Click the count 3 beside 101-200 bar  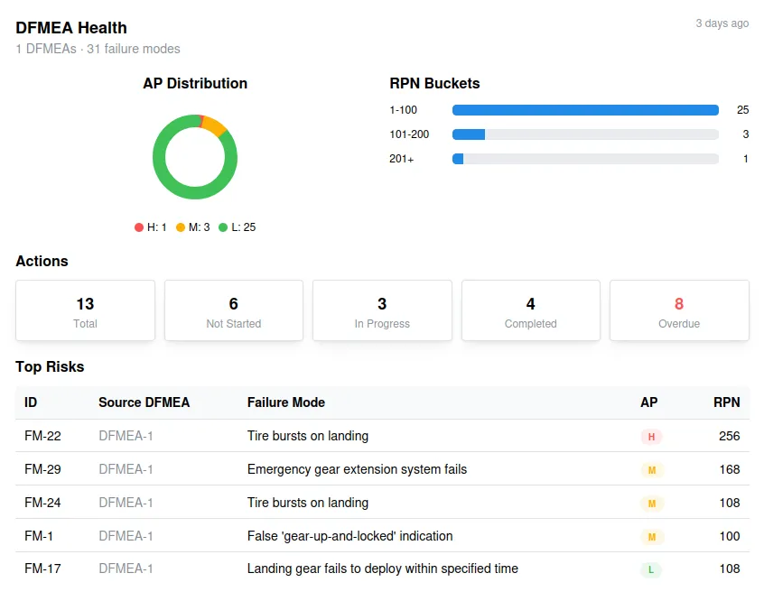pos(745,134)
